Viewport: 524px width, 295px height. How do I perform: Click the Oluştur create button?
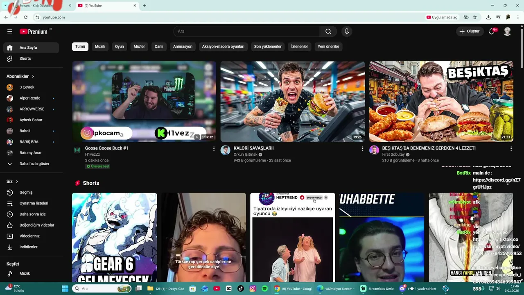(x=470, y=32)
